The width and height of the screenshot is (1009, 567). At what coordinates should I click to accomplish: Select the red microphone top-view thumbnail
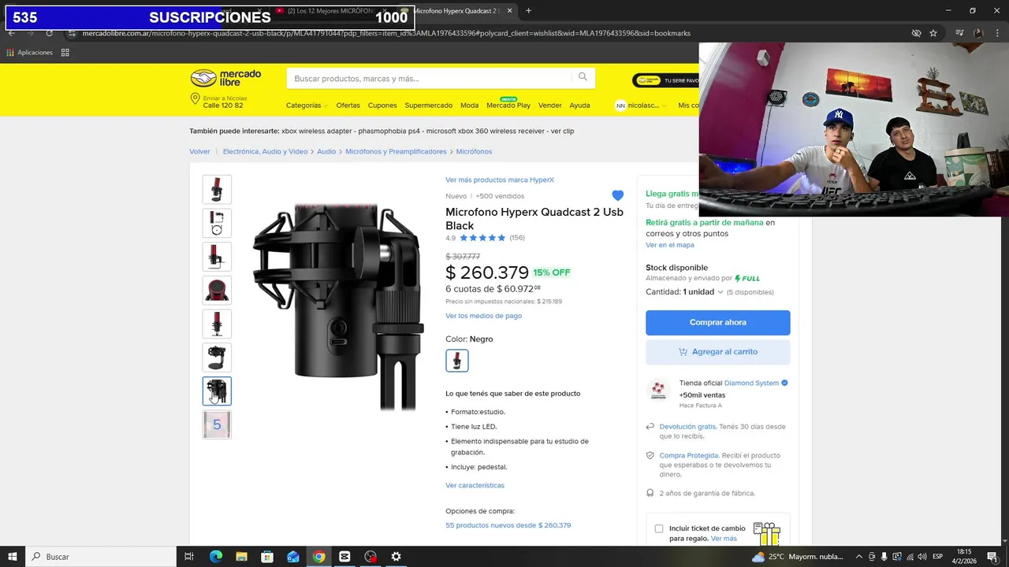pyautogui.click(x=217, y=291)
